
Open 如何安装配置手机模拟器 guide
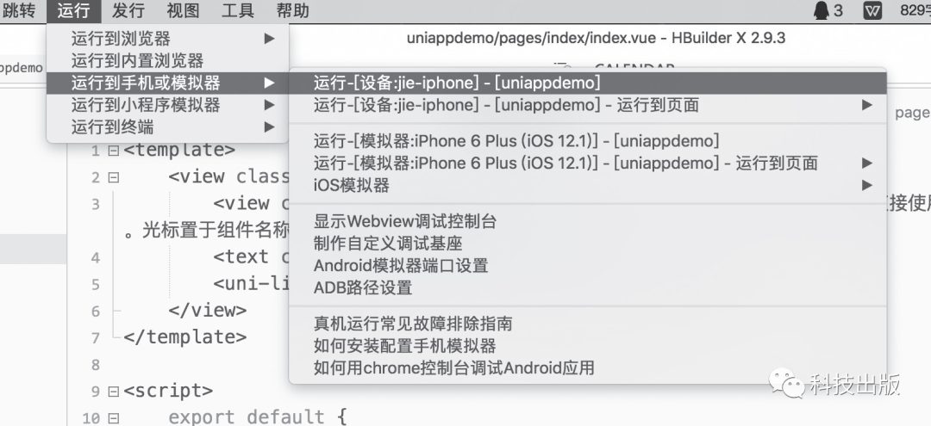coord(588,346)
